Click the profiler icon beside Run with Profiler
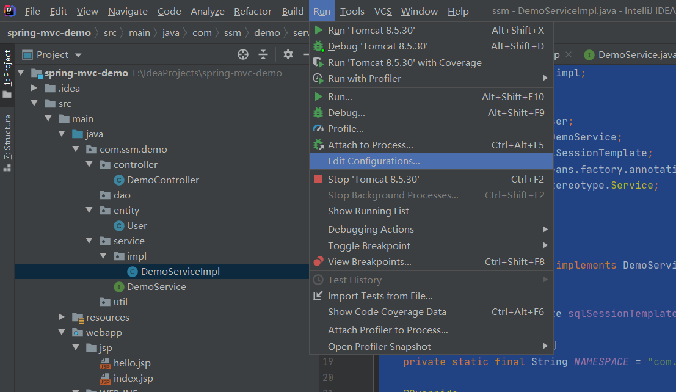 318,79
